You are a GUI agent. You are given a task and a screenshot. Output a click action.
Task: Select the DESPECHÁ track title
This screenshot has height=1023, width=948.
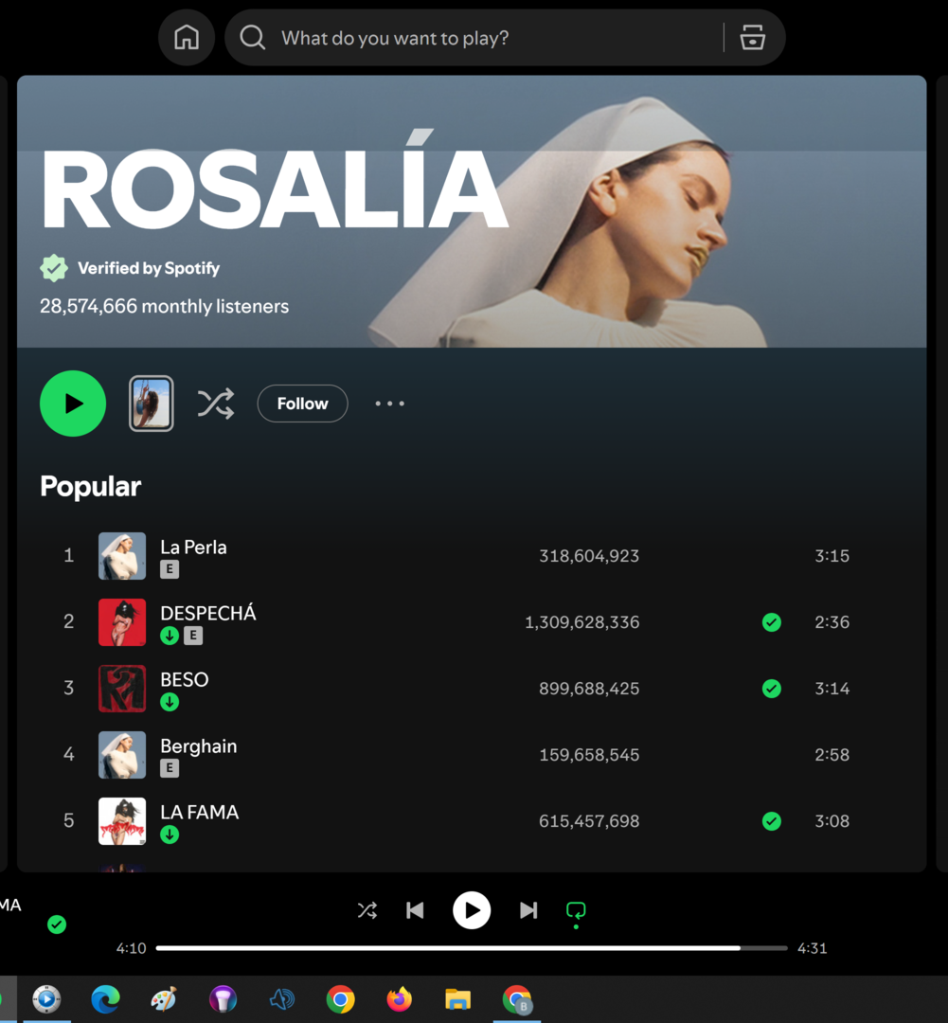[208, 613]
